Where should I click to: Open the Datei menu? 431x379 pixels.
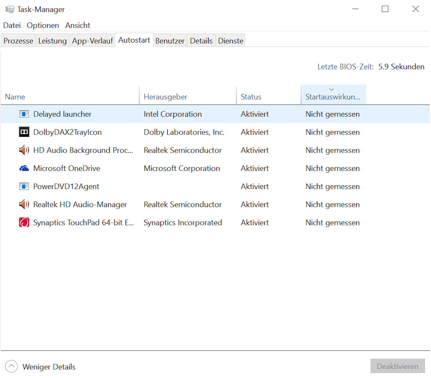[x=12, y=25]
